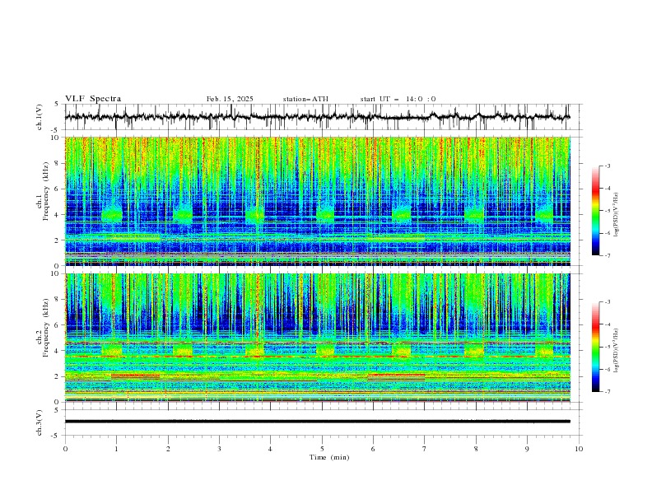
Task: Click the ch.1 spectrogram 4 kHz burst near minute 1
Action: tap(112, 215)
